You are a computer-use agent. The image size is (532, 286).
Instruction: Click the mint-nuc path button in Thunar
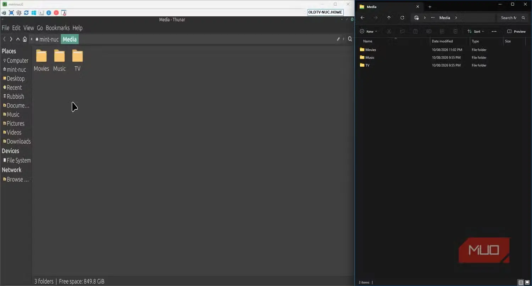(x=47, y=39)
